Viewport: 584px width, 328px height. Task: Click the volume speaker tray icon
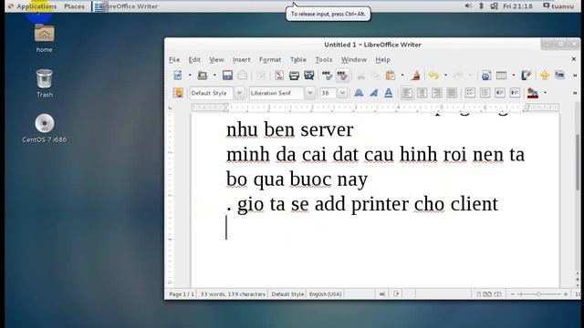pos(468,6)
